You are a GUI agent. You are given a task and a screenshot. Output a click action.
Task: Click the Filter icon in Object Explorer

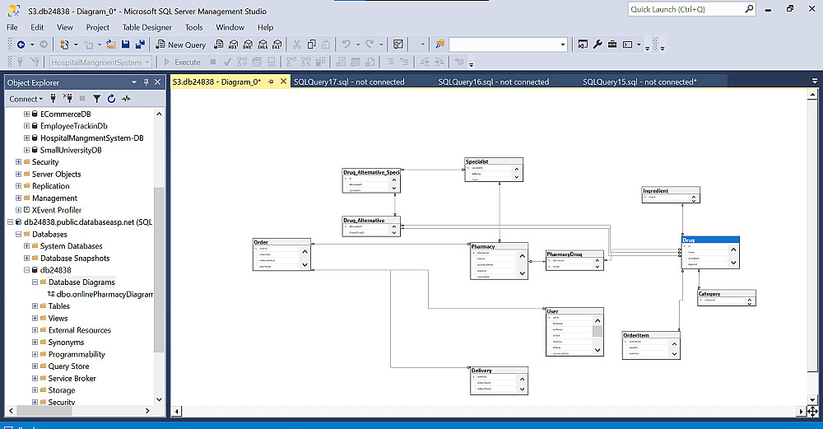96,99
